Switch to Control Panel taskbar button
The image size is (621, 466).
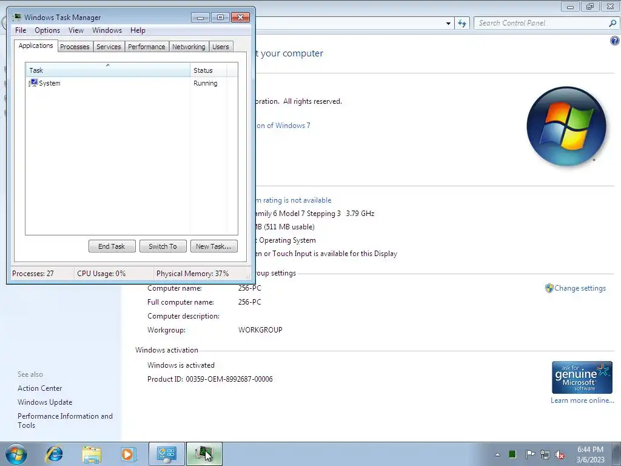[x=166, y=454]
